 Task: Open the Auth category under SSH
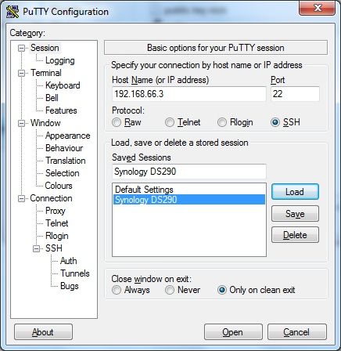pyautogui.click(x=69, y=261)
